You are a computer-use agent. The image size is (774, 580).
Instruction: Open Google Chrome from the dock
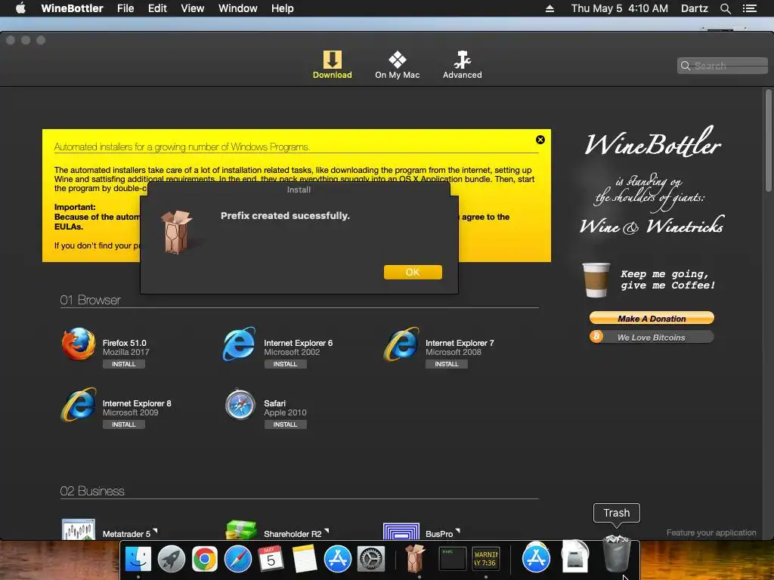[204, 559]
